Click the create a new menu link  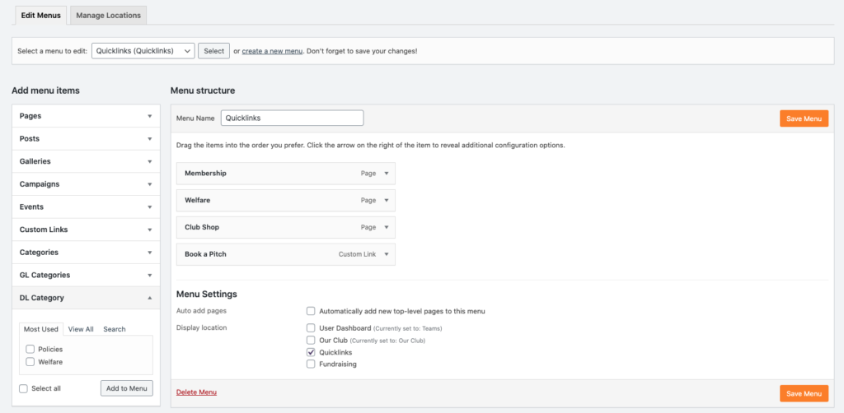coord(272,51)
